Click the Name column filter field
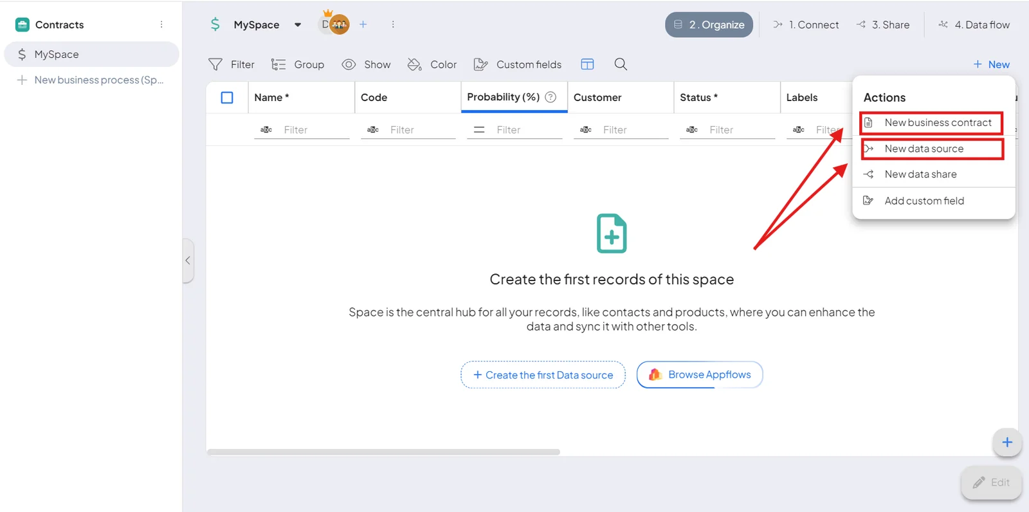The height and width of the screenshot is (512, 1029). coord(316,130)
